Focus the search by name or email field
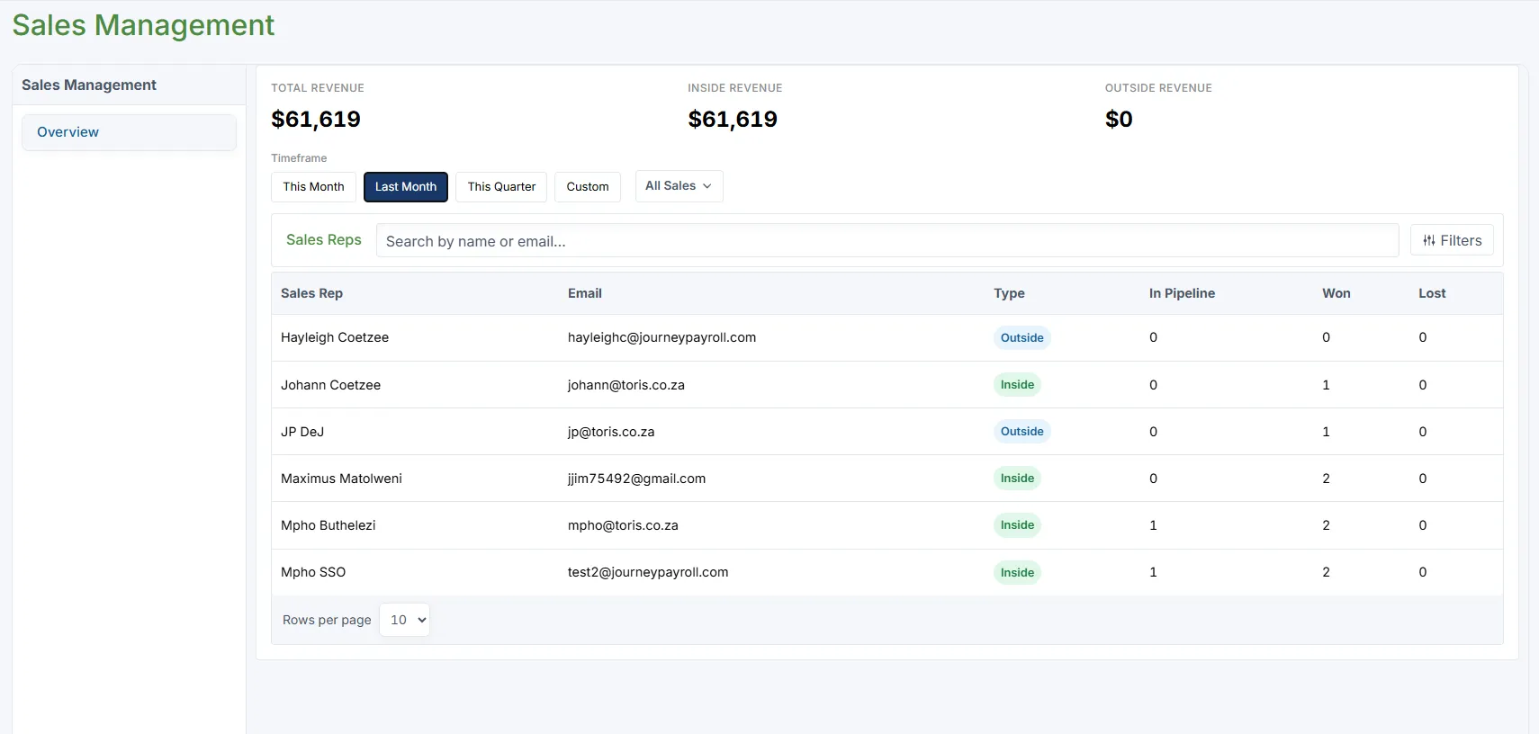The width and height of the screenshot is (1539, 734). click(x=887, y=241)
